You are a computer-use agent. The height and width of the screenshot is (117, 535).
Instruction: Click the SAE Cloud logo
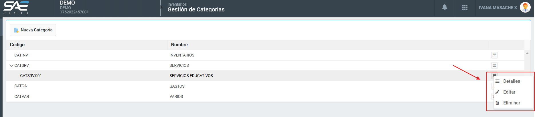[16, 8]
